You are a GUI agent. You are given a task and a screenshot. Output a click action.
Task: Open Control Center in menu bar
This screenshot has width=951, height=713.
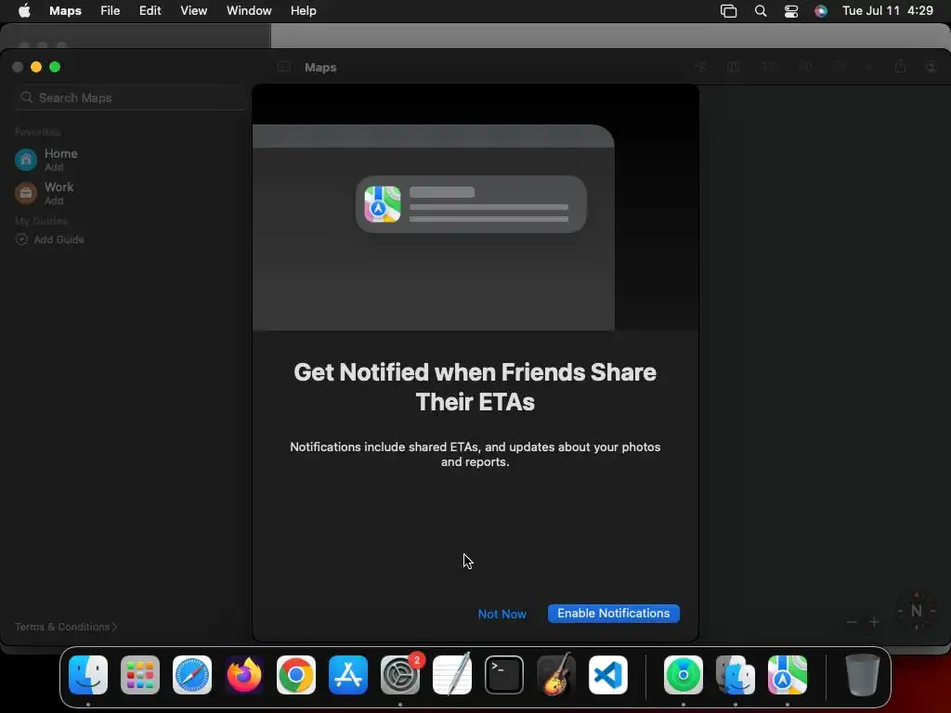[x=791, y=11]
